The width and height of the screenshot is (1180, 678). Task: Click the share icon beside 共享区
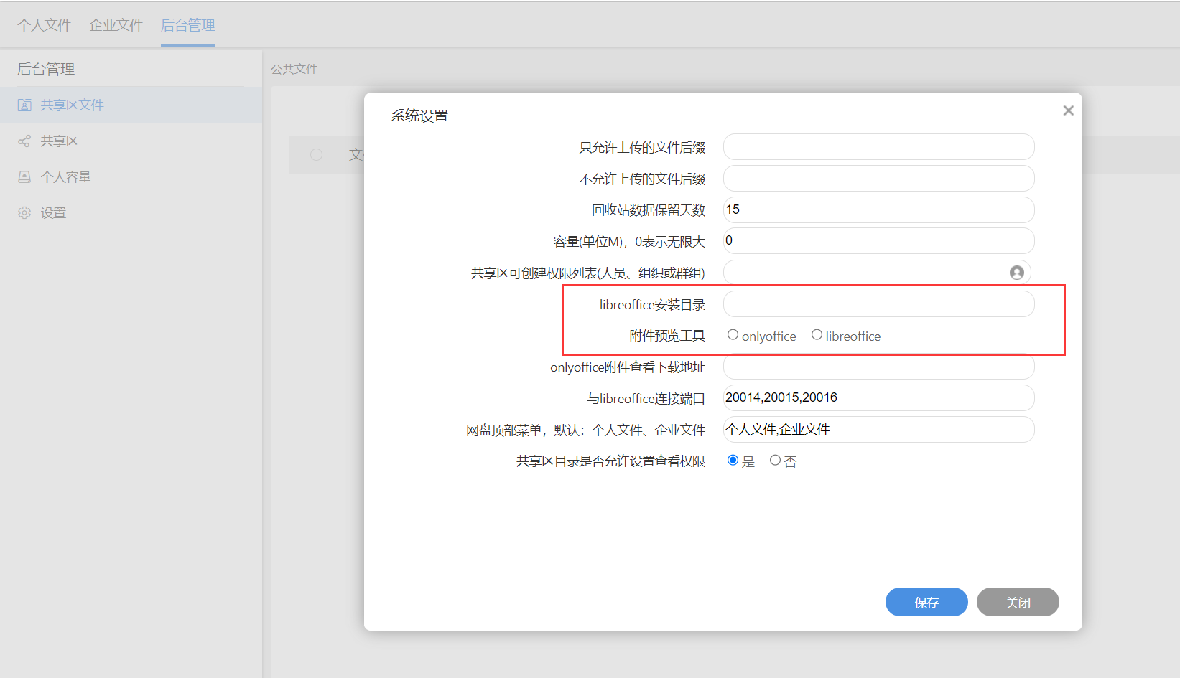coord(24,141)
